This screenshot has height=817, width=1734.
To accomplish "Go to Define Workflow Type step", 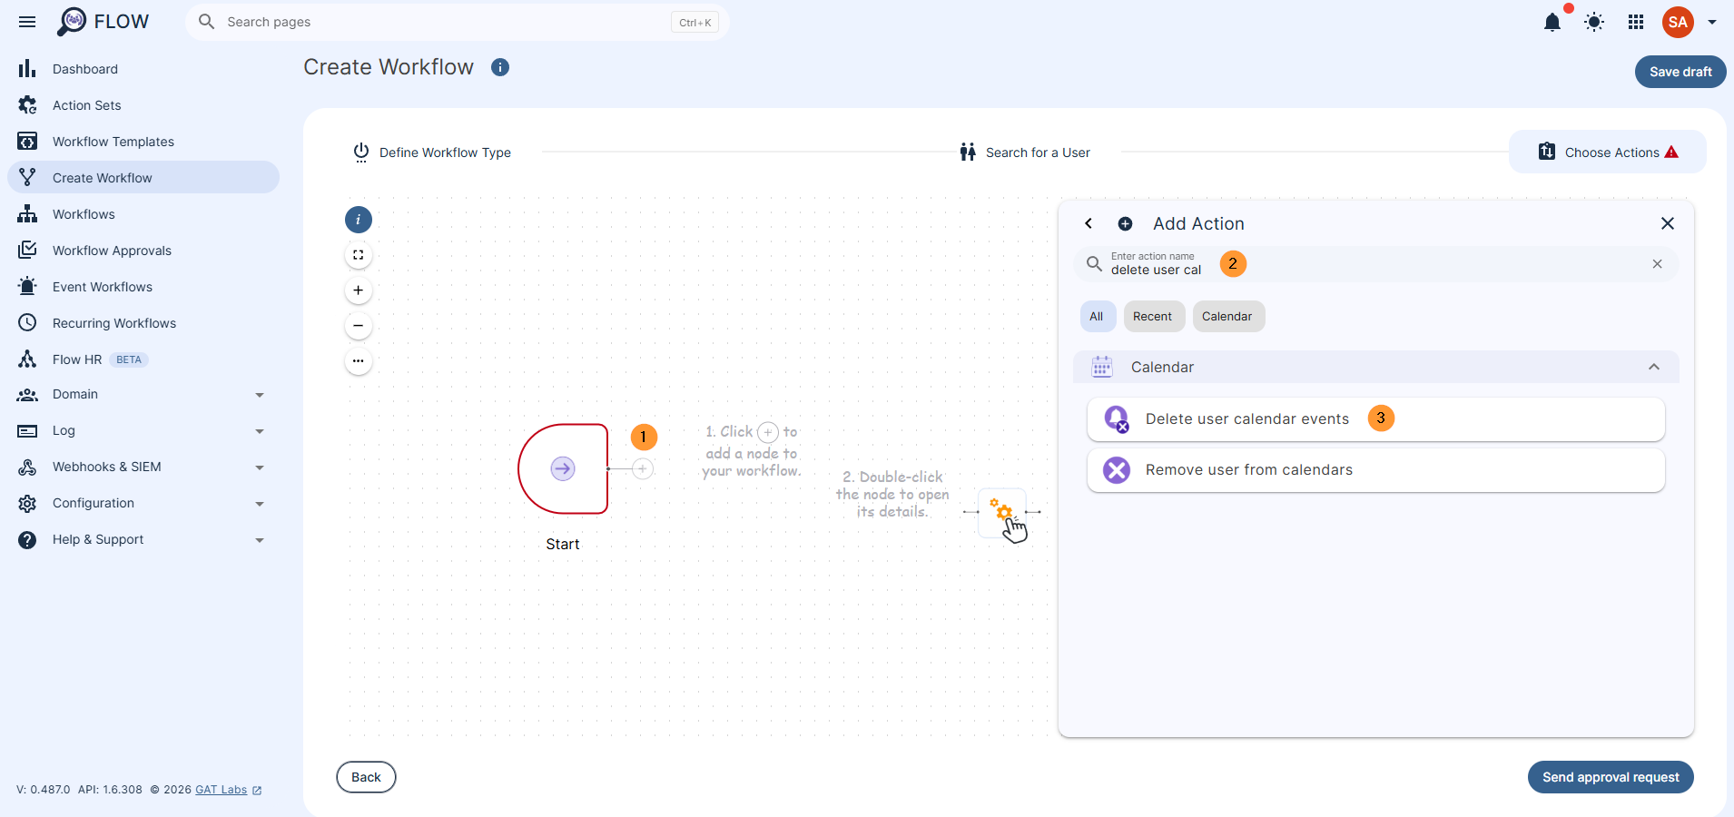I will (432, 153).
